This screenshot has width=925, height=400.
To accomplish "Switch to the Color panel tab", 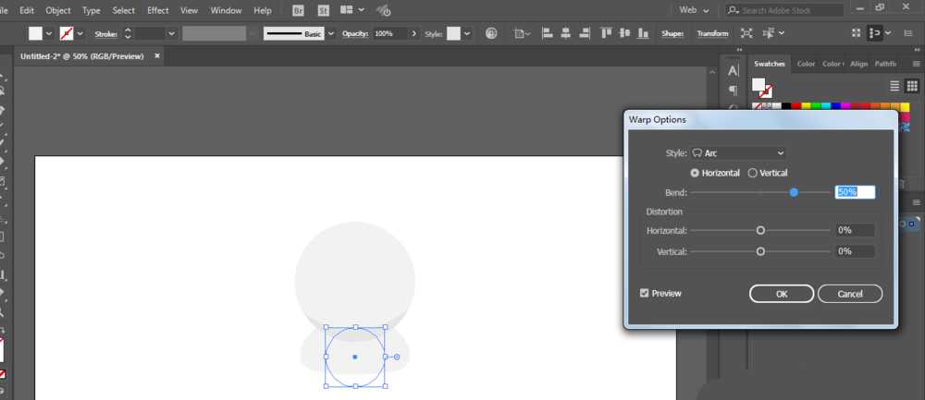I will pyautogui.click(x=806, y=64).
